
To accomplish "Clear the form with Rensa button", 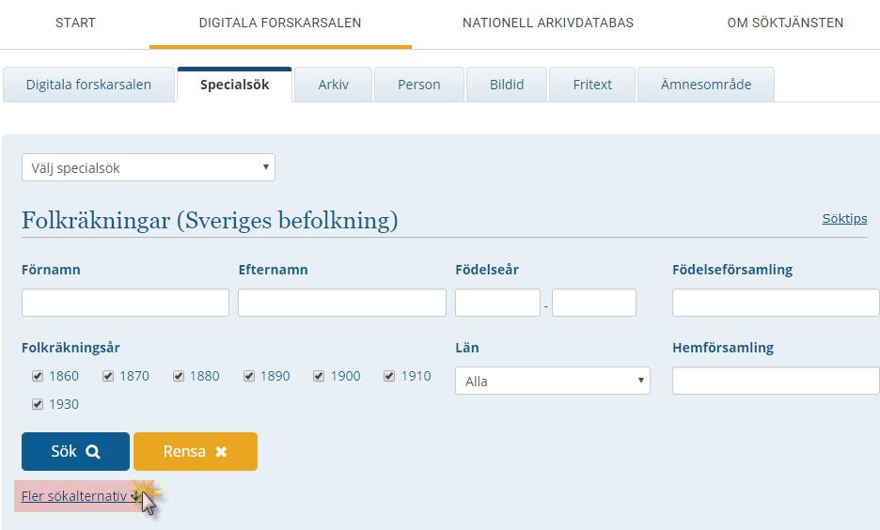I will coord(196,451).
